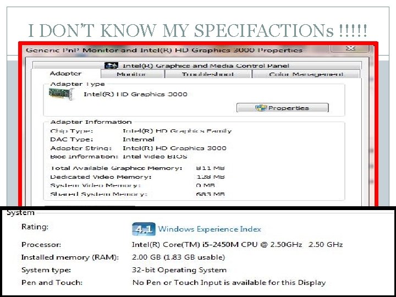
Task: Click the 683 MB shared system memory value
Action: 210,194
